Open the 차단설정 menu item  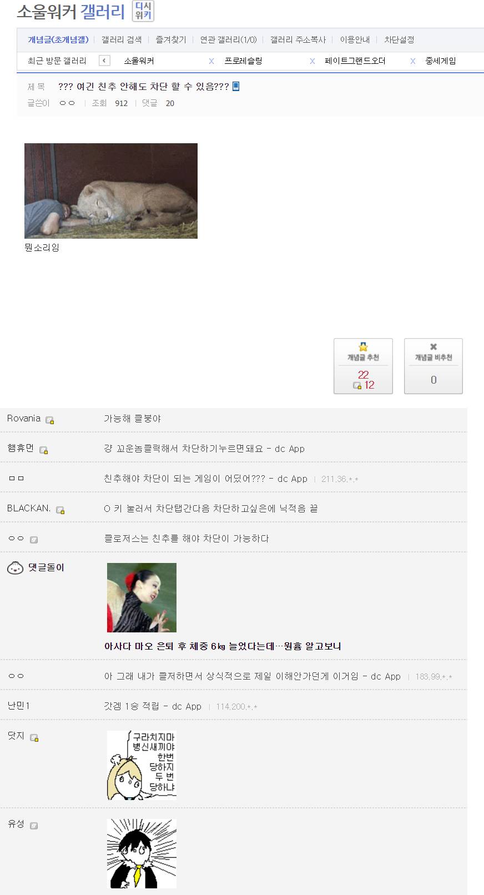point(399,40)
